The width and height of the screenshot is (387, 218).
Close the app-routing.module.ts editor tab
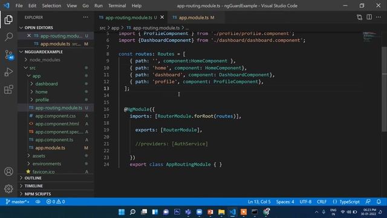(162, 18)
